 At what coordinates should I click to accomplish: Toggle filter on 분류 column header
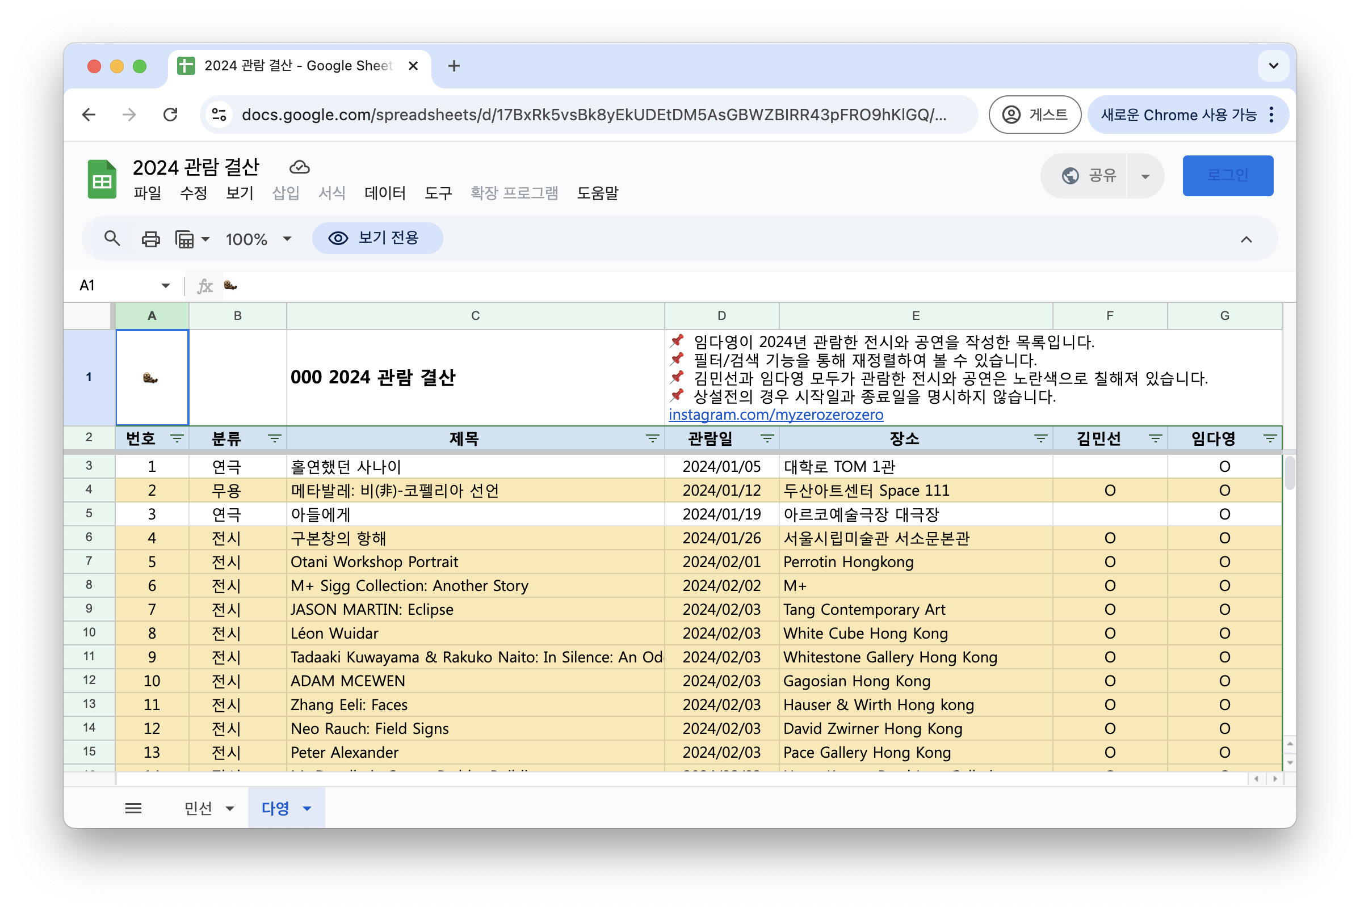click(274, 438)
